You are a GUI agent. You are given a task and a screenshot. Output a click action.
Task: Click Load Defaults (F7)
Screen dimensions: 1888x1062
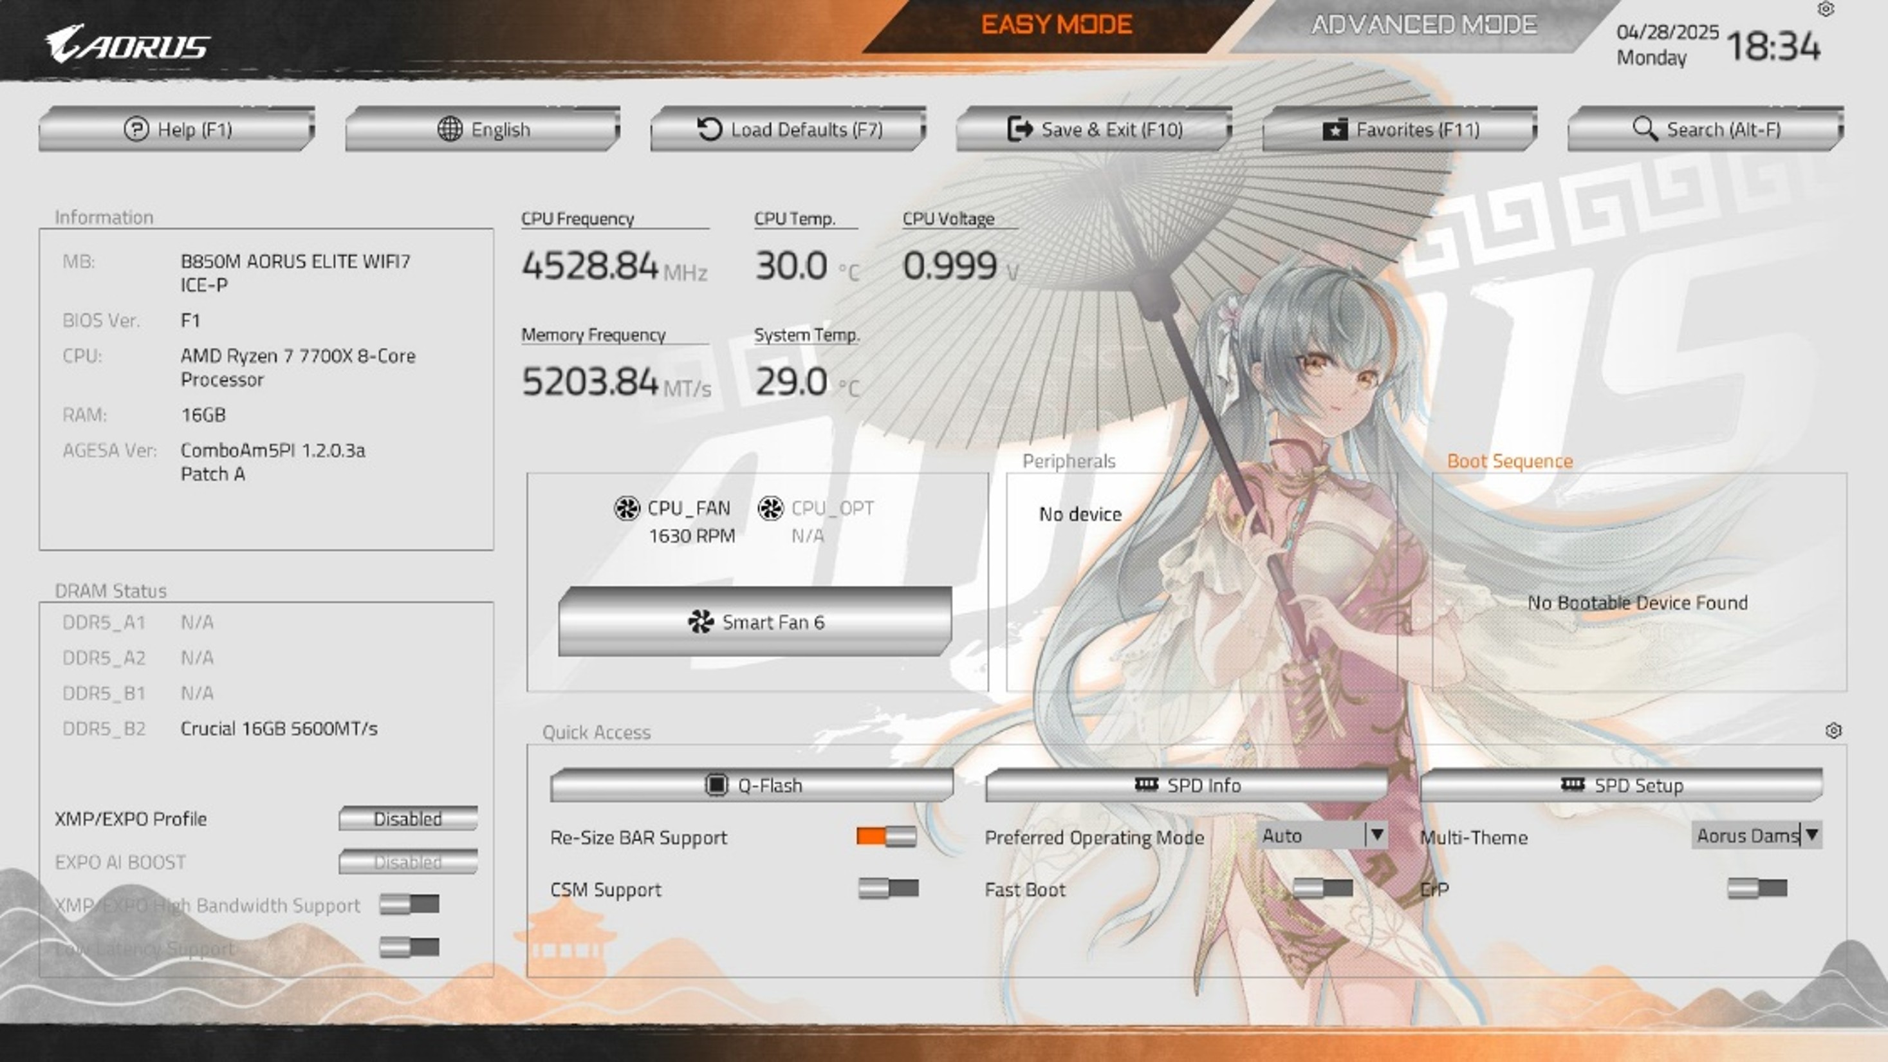pos(789,129)
